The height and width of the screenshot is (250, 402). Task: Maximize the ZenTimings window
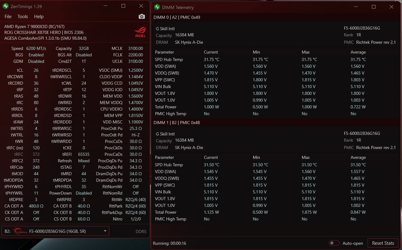[x=123, y=6]
